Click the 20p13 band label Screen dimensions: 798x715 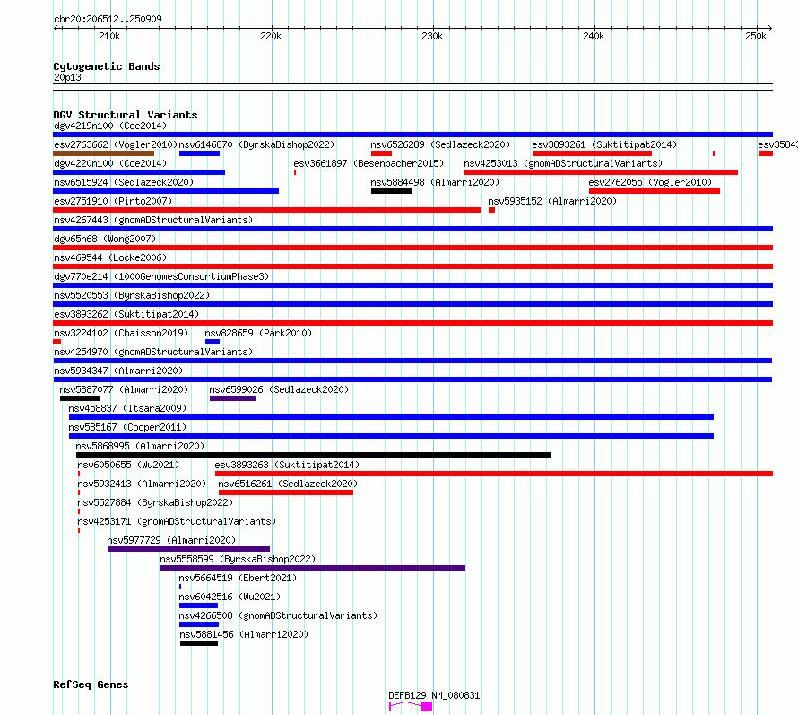[x=67, y=77]
